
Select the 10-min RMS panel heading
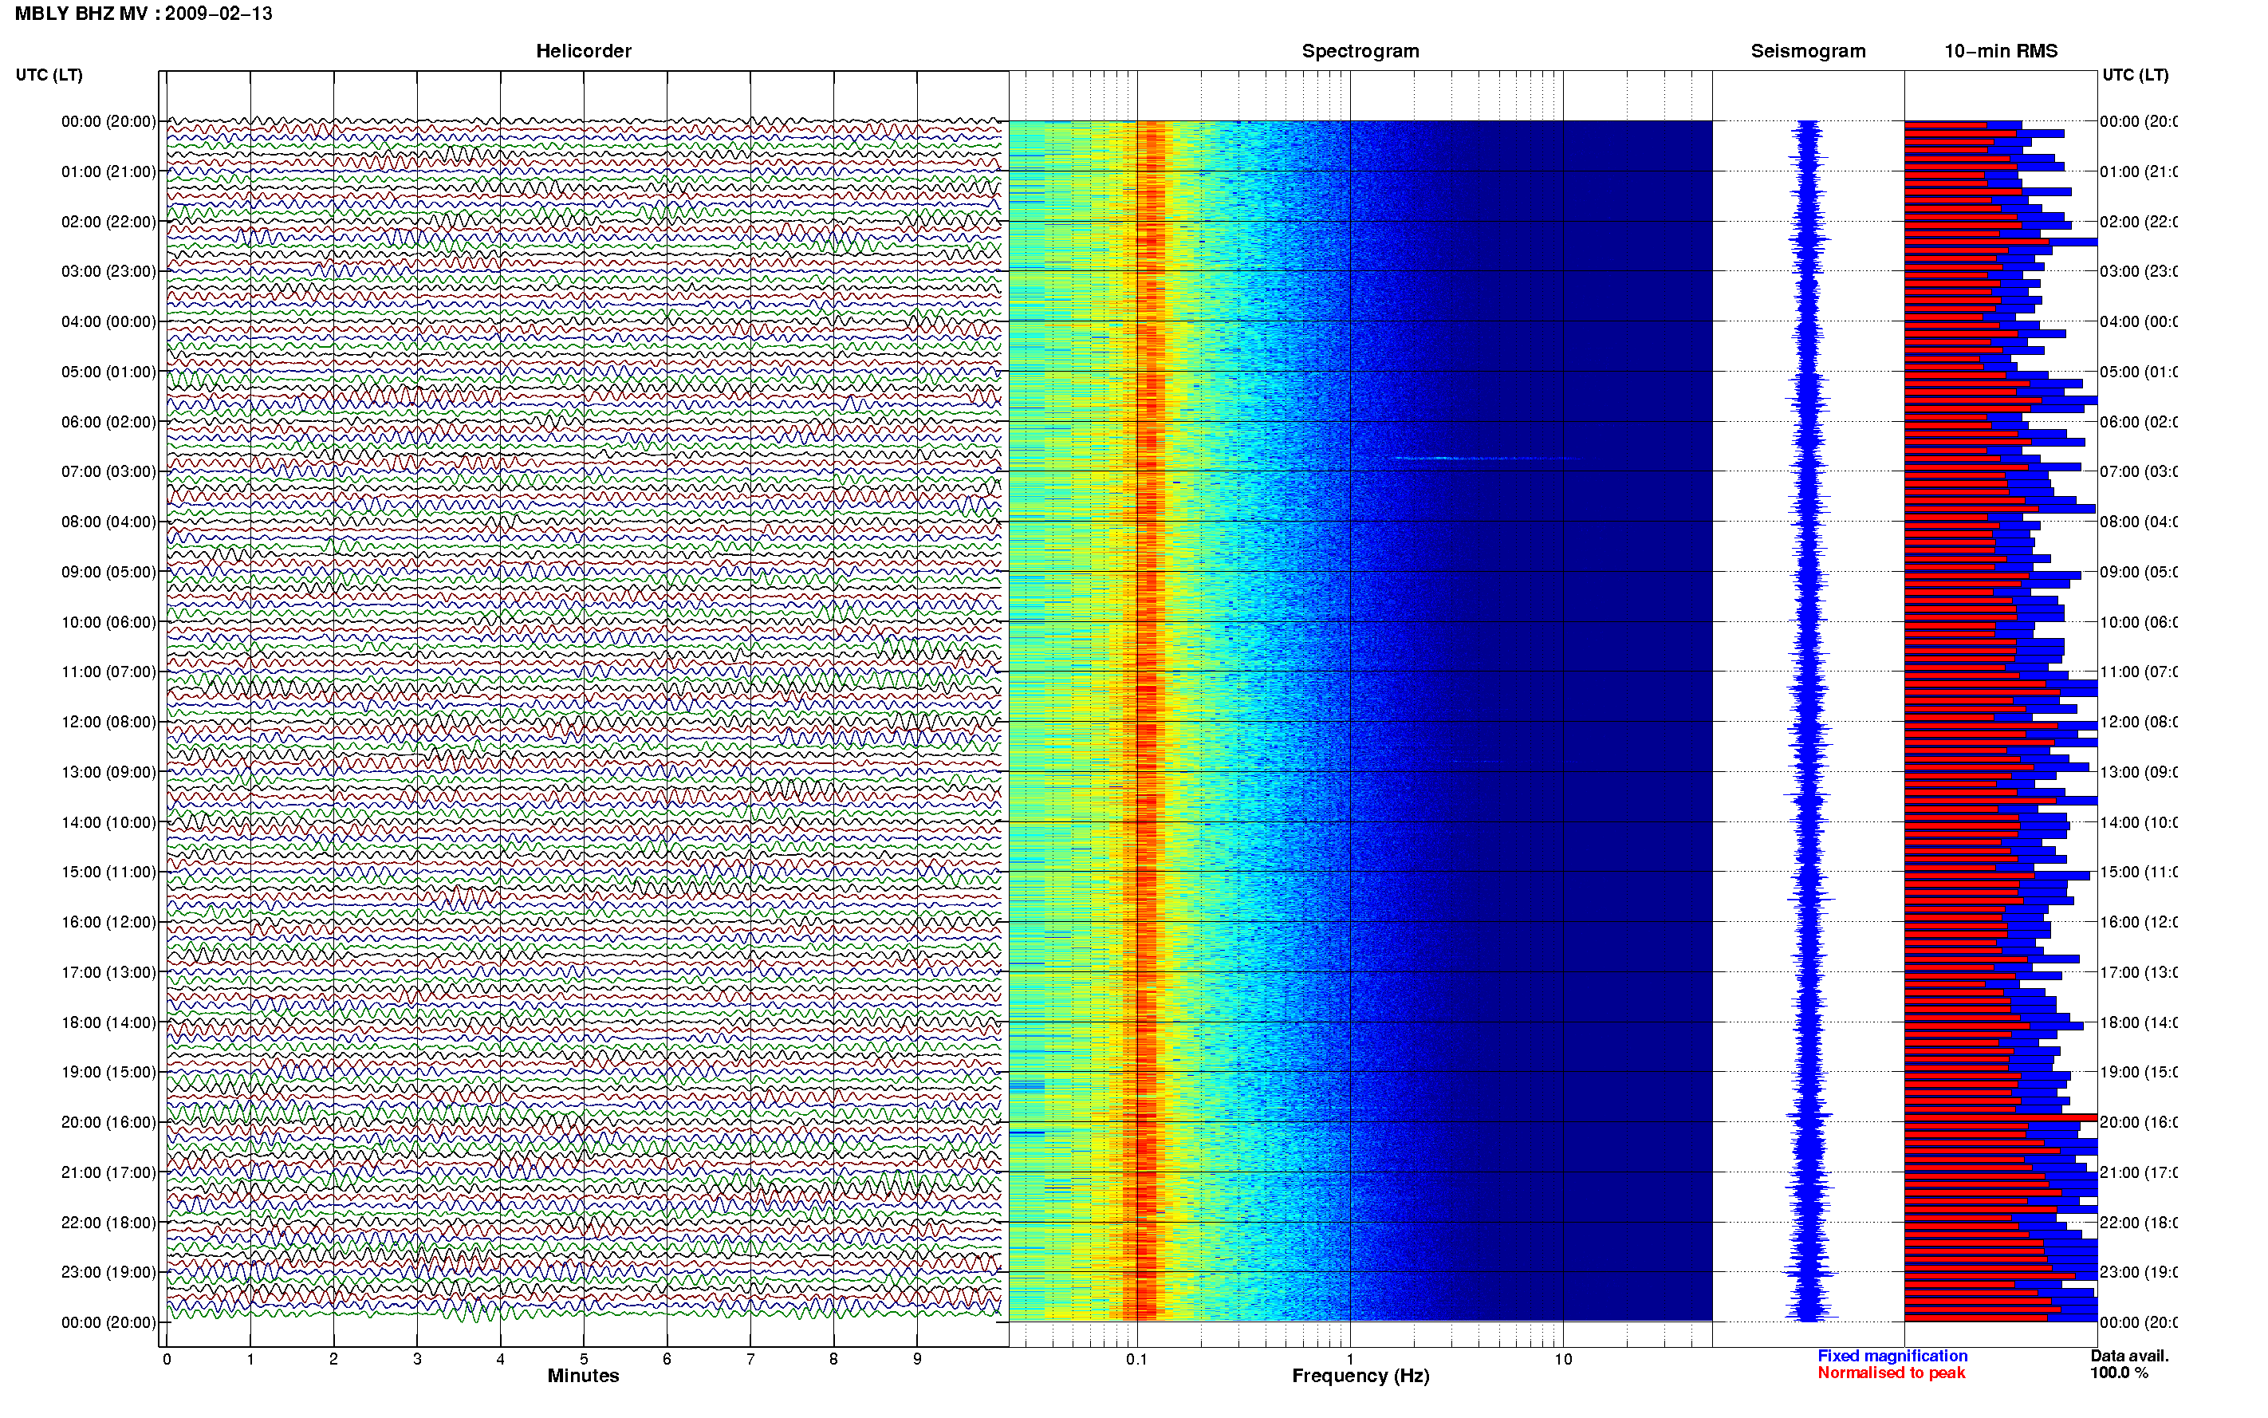pyautogui.click(x=2001, y=52)
